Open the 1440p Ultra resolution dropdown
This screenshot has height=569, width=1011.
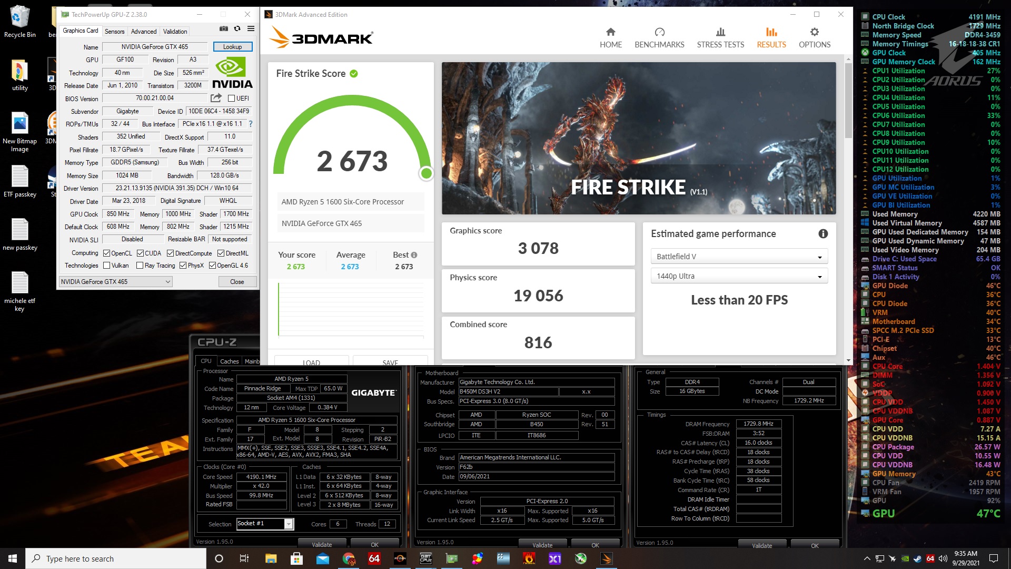(x=739, y=276)
